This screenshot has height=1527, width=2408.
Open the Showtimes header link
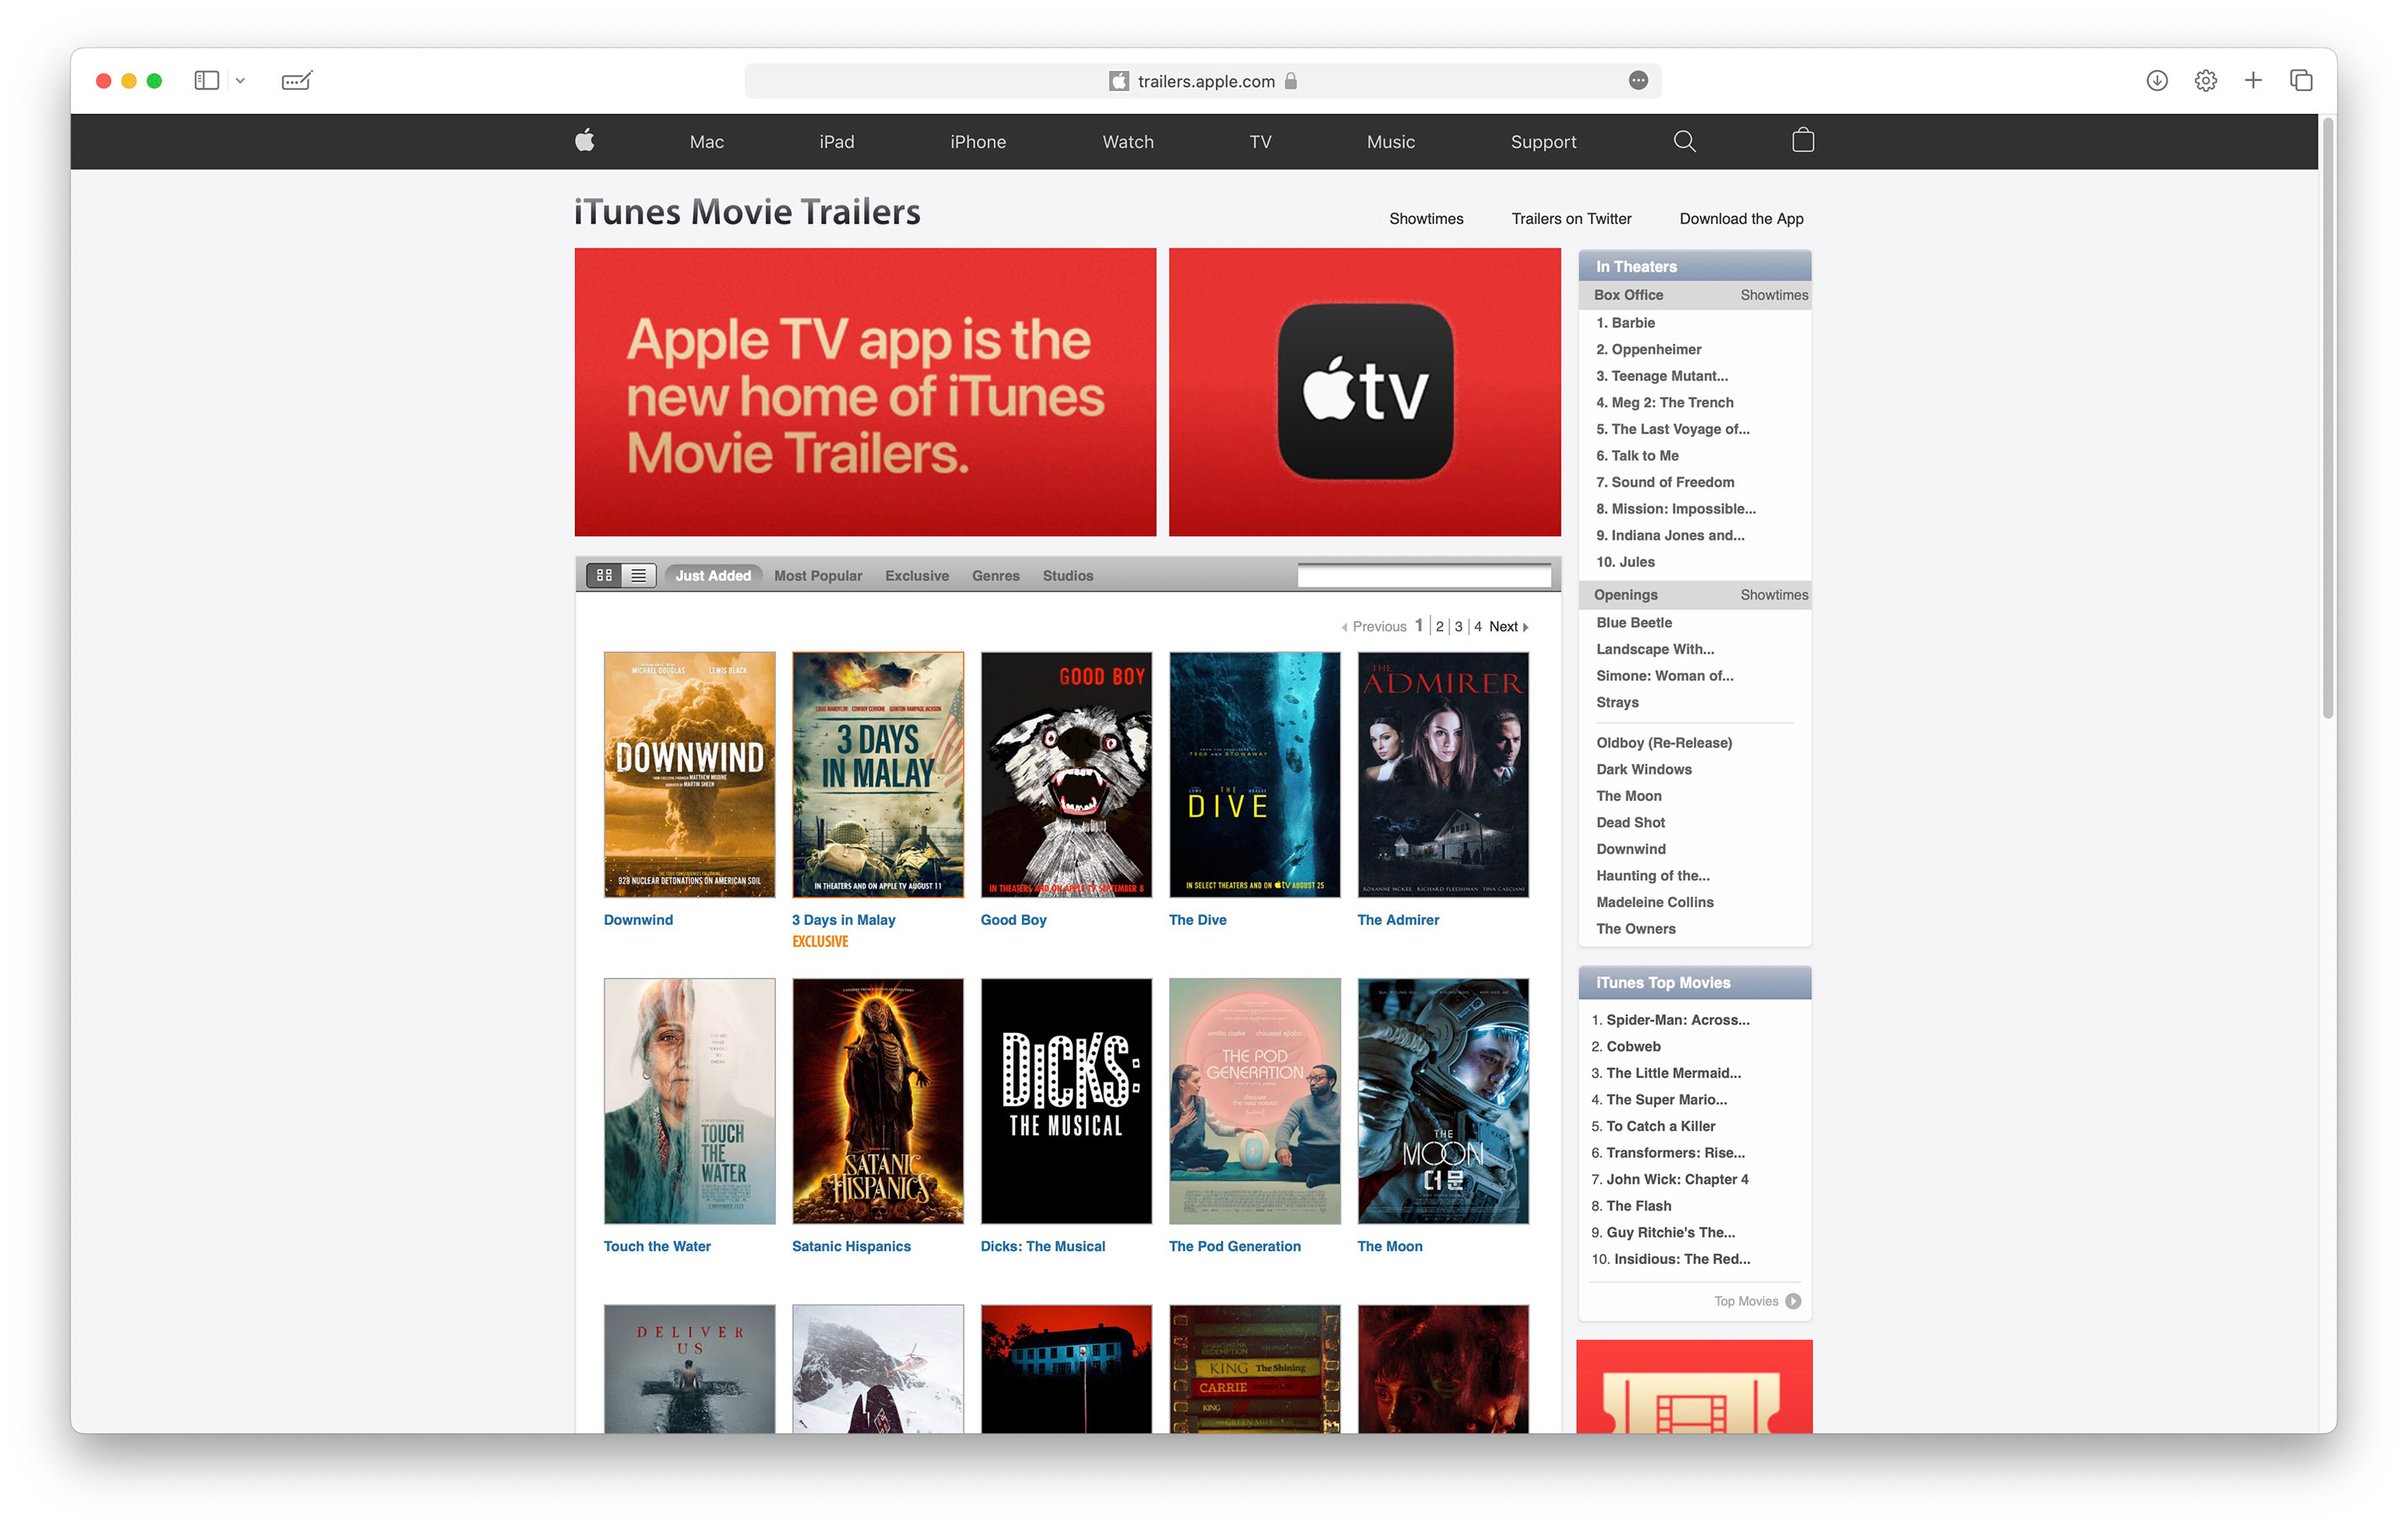(1425, 219)
